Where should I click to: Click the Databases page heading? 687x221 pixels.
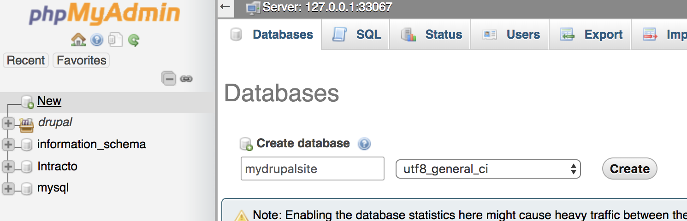(282, 93)
